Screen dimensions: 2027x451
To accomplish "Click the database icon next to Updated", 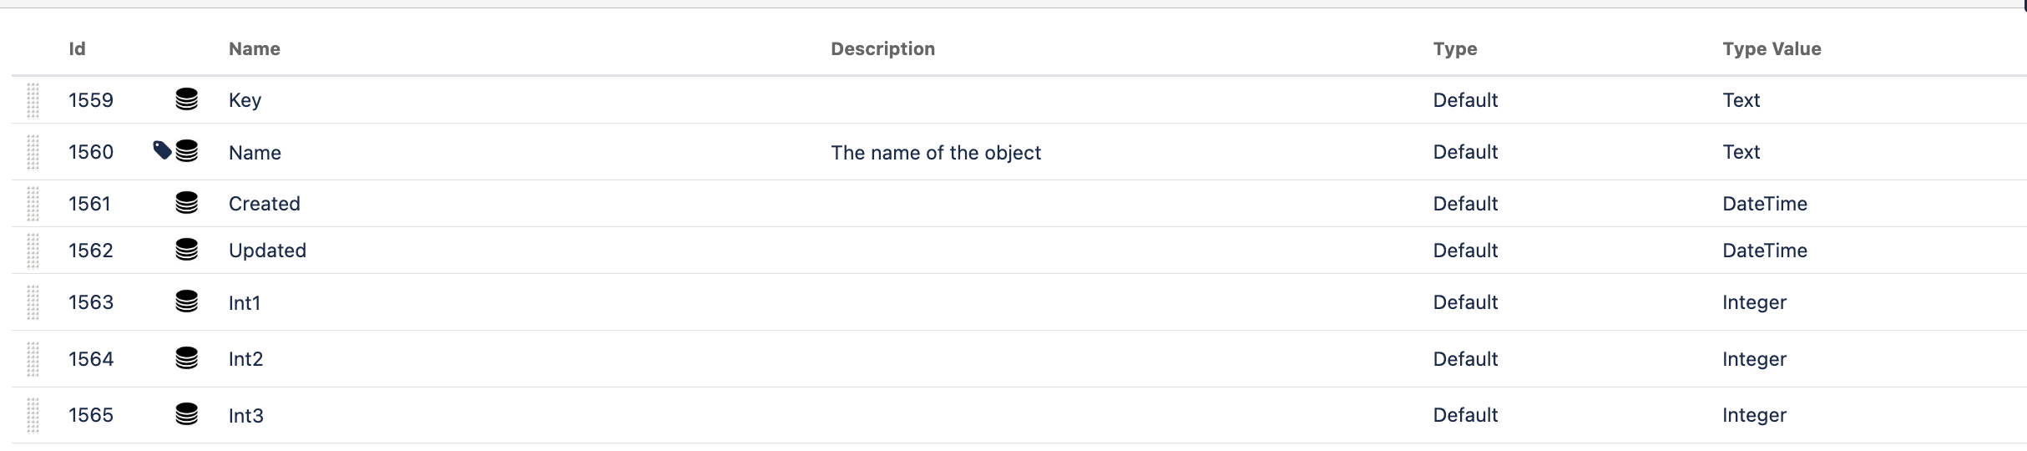I will (x=186, y=250).
